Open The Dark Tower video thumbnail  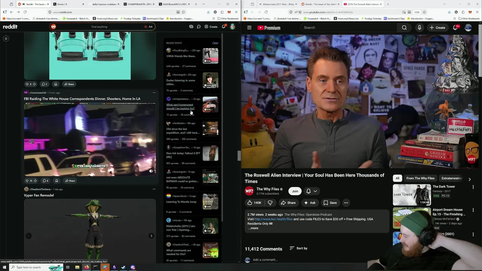click(412, 195)
